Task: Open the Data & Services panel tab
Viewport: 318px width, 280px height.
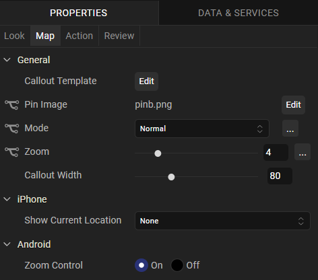Action: click(238, 13)
